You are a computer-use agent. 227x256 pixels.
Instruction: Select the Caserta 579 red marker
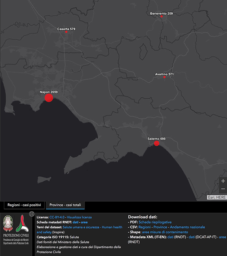click(x=66, y=32)
